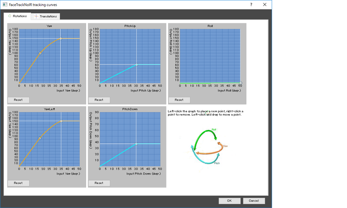Reset the Roll curve

179,100
